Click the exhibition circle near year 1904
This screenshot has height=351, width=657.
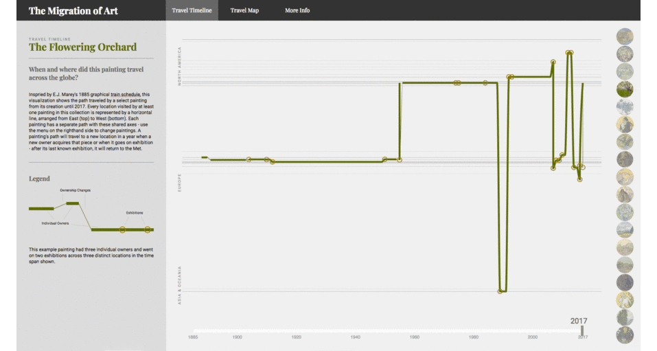(249, 159)
